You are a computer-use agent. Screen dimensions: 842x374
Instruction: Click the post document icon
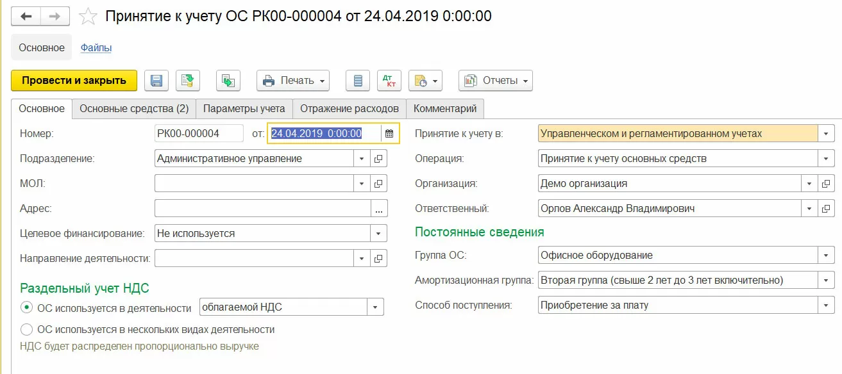pyautogui.click(x=188, y=81)
